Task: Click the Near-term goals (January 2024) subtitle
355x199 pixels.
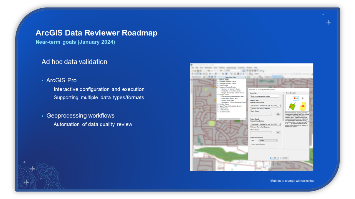Action: pos(75,42)
